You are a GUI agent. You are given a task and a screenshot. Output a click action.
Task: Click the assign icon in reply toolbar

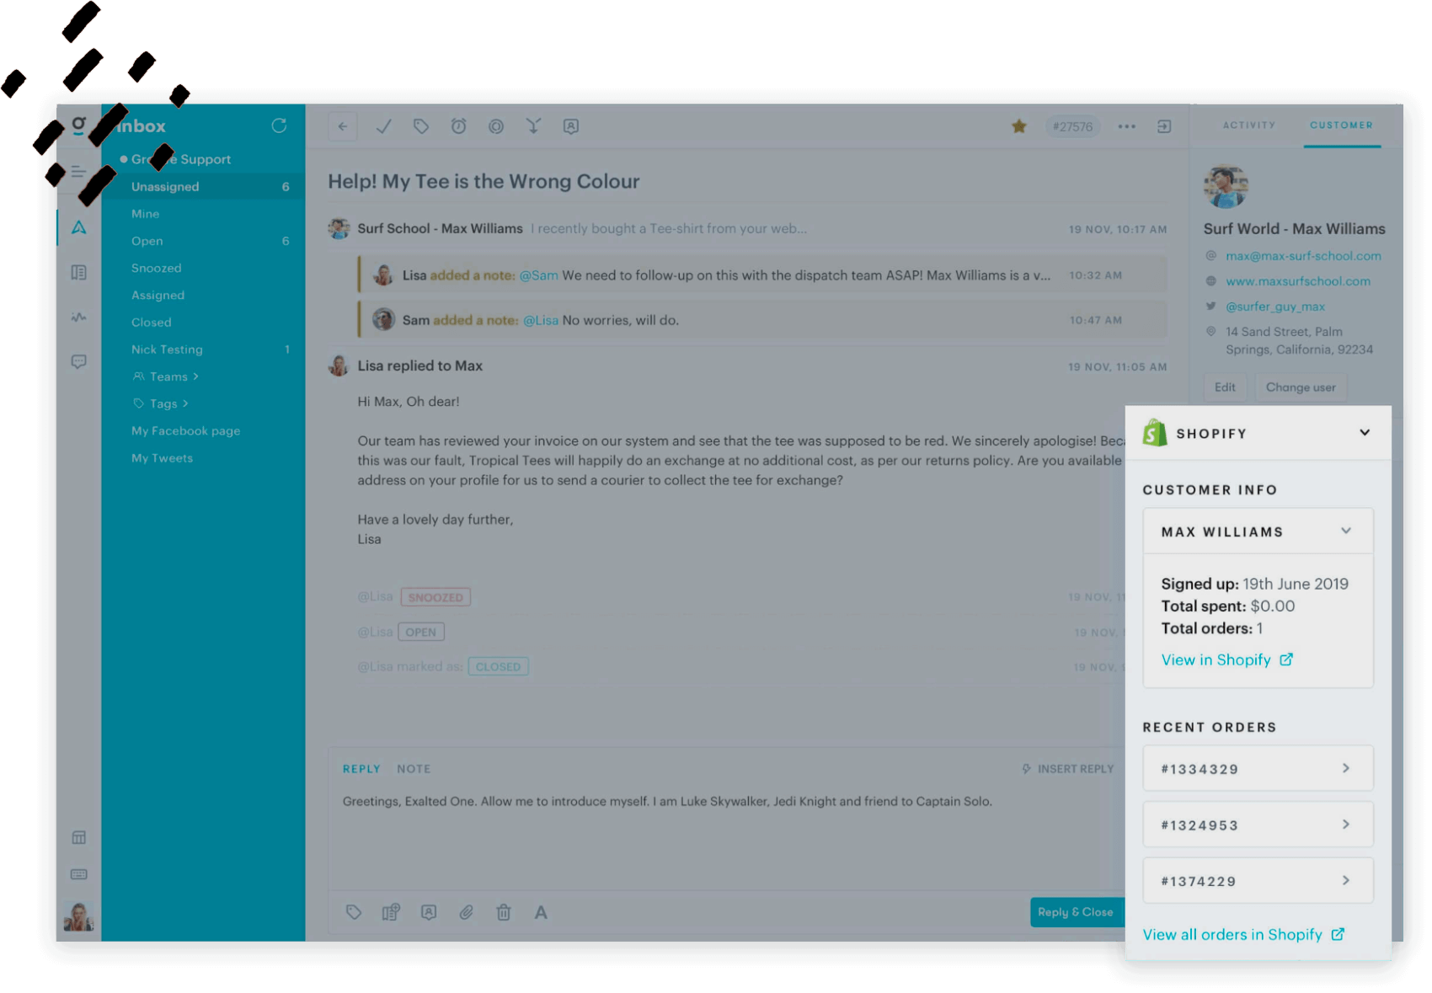pos(429,912)
